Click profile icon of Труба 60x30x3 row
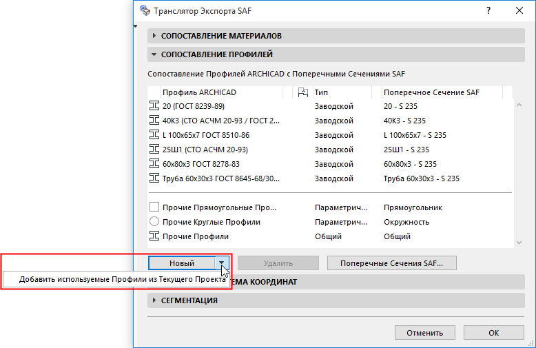Viewport: 536px width, 348px height. coord(154,178)
